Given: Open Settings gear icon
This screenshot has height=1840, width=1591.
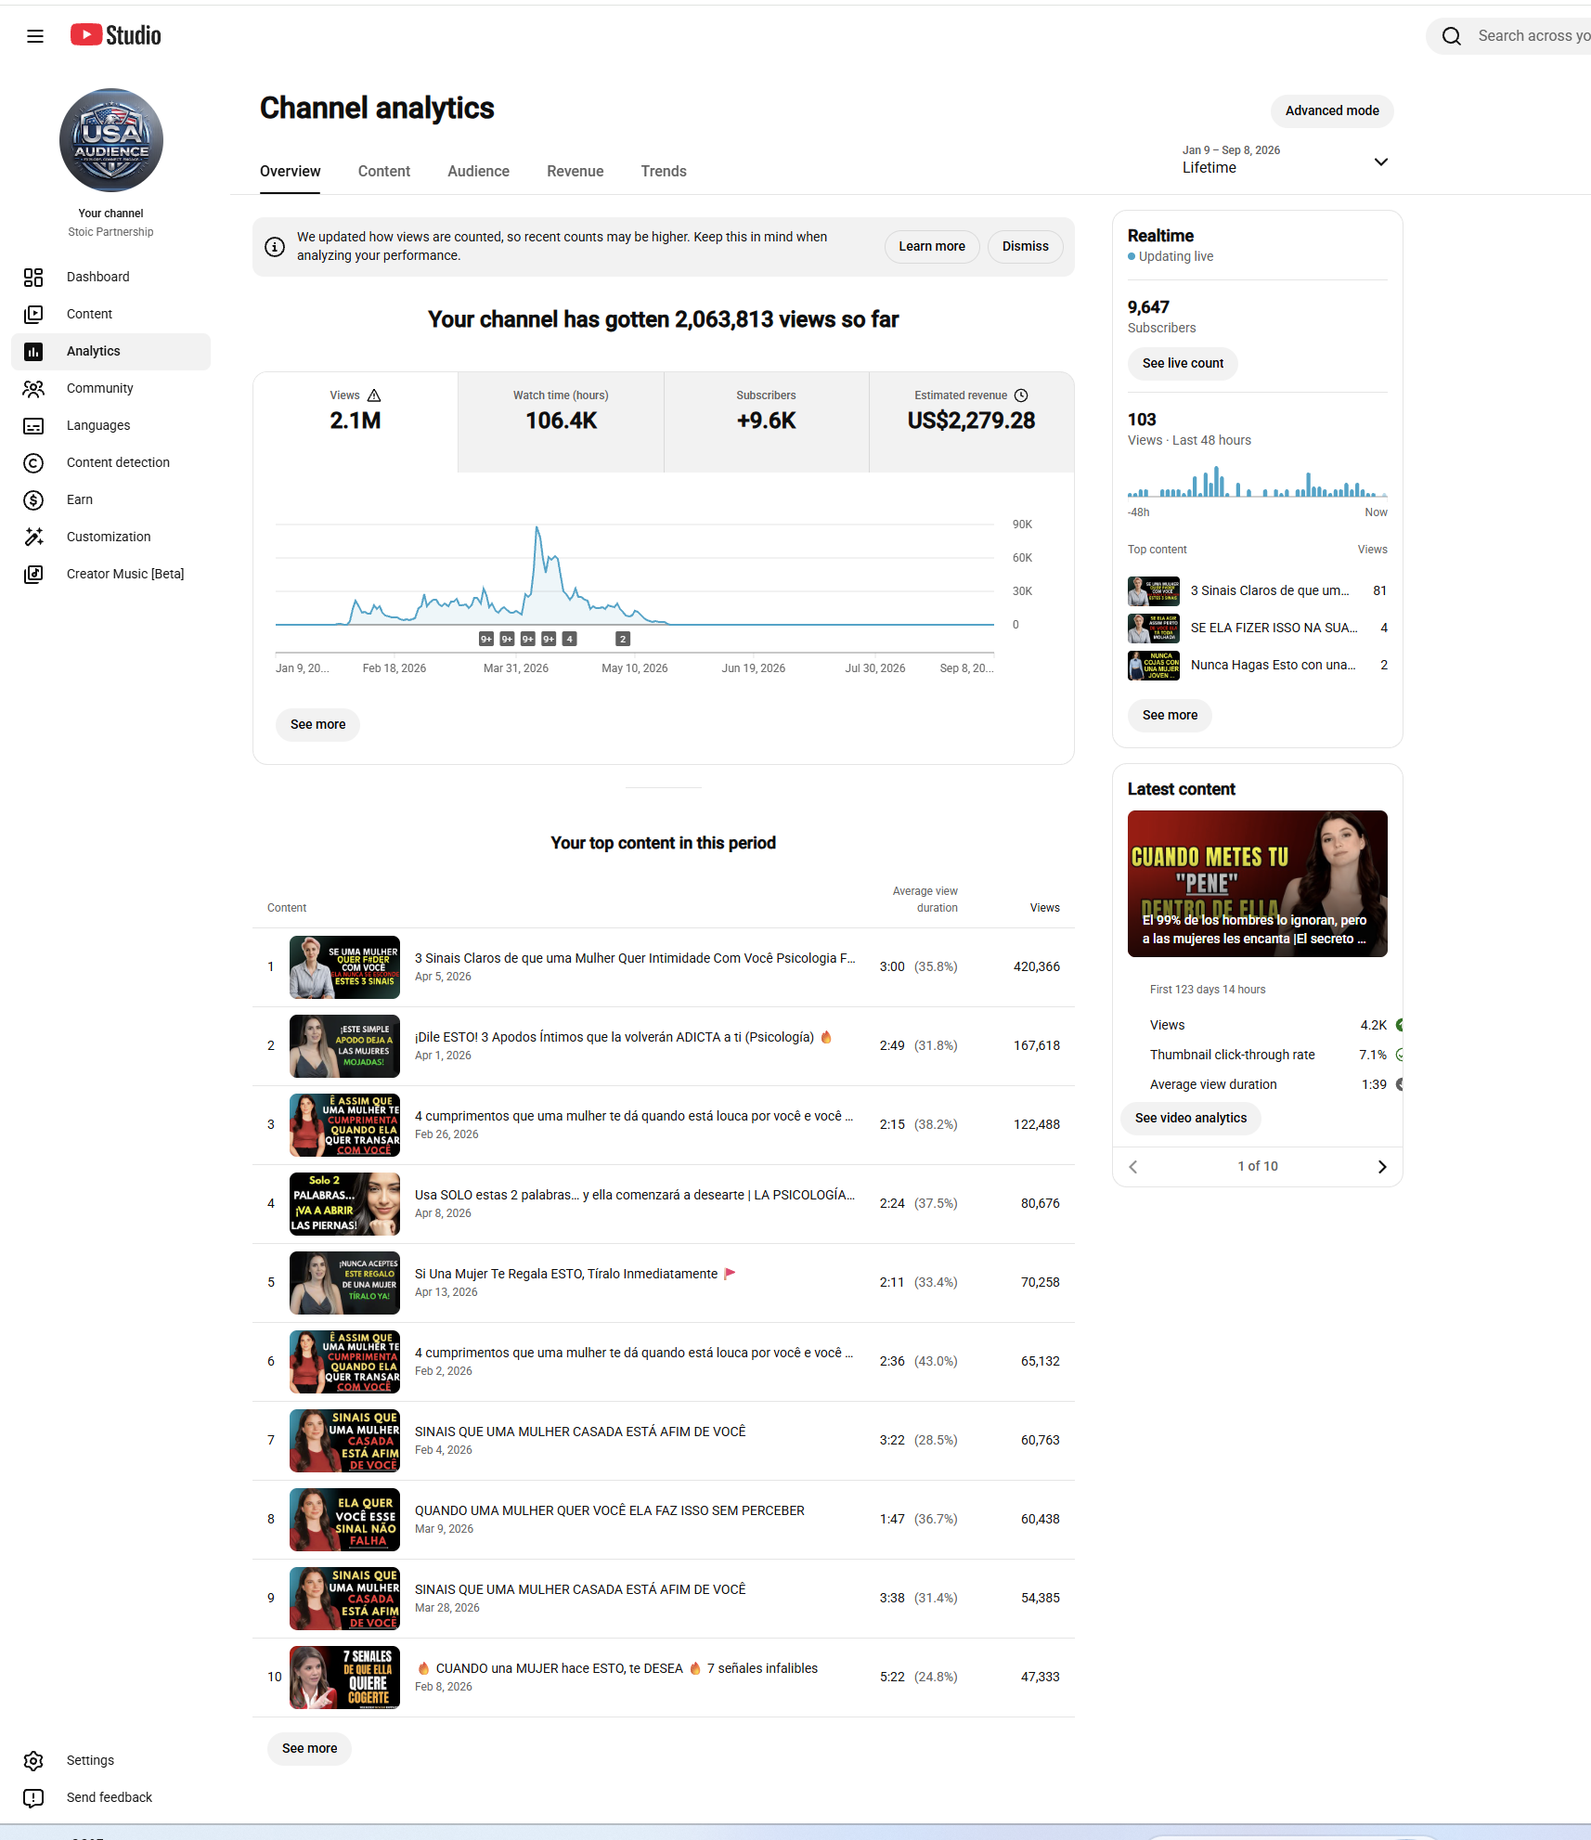Looking at the screenshot, I should (x=33, y=1760).
